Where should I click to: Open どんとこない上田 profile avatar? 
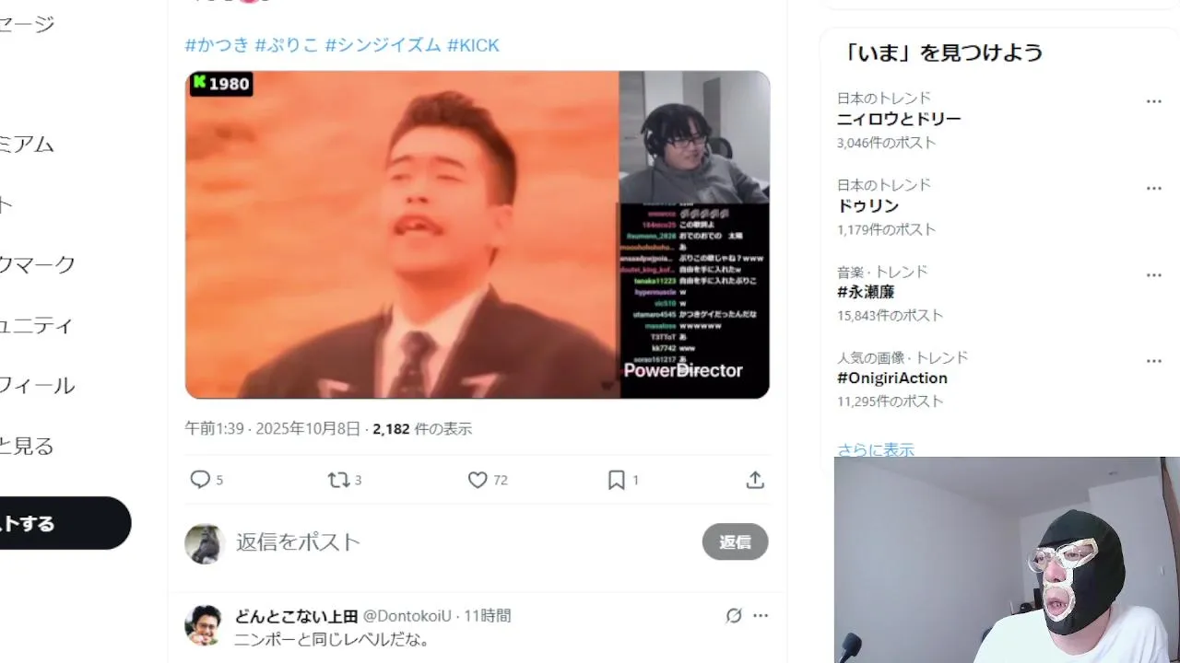tap(204, 624)
